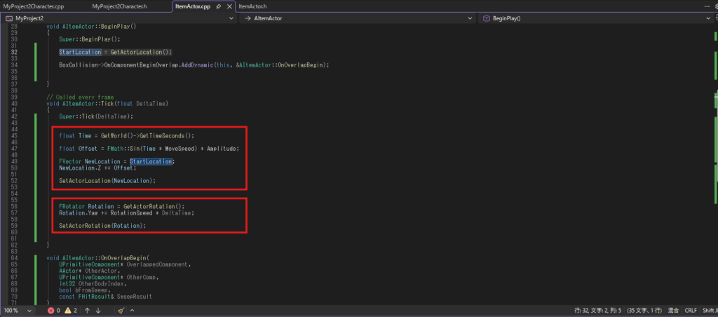
Task: Click the code cleanup broom icon
Action: 121,310
